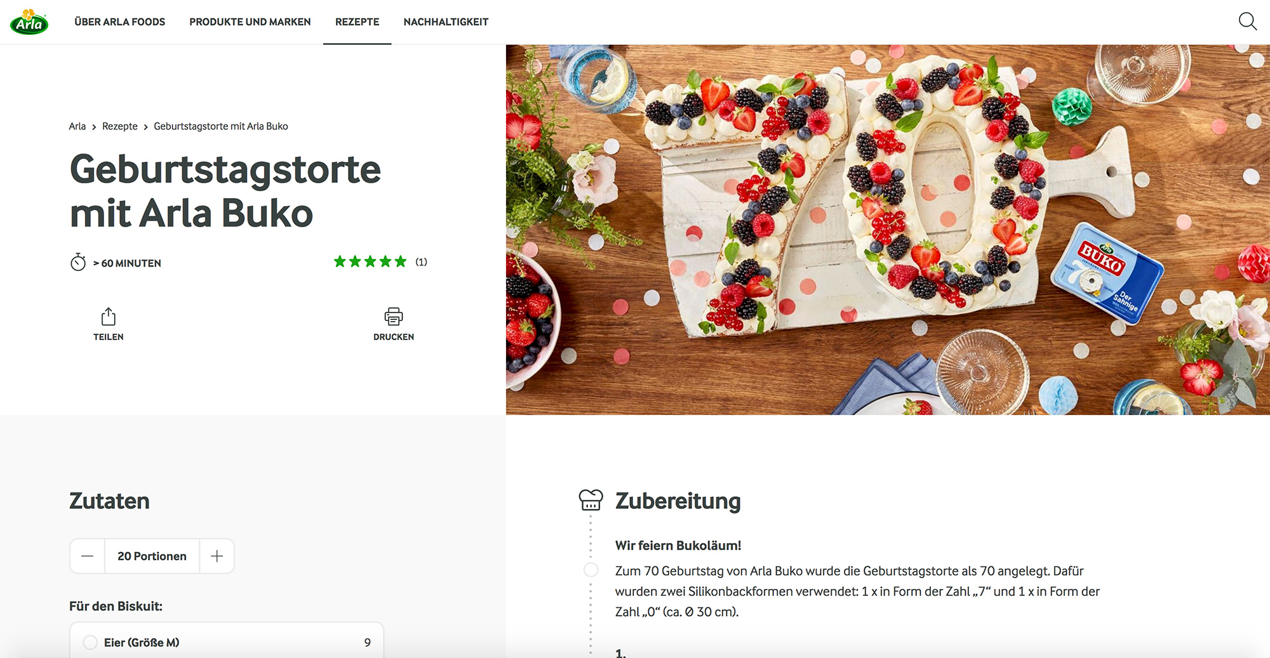
Task: Open the search magnifier icon
Action: pyautogui.click(x=1247, y=22)
